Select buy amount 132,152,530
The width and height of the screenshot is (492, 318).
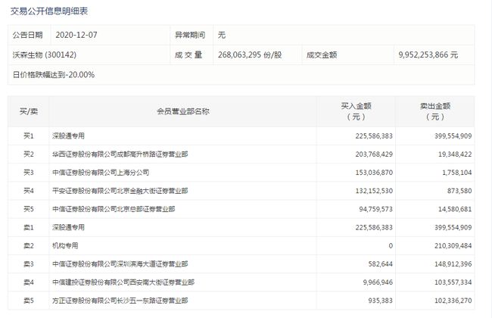[x=374, y=191]
